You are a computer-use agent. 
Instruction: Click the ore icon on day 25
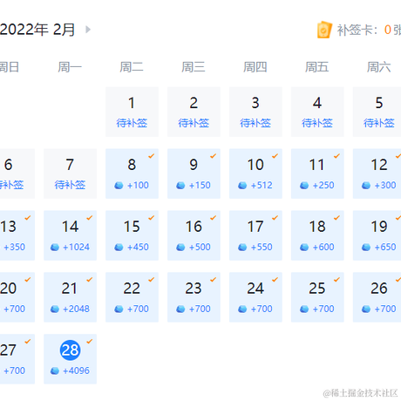coord(304,309)
